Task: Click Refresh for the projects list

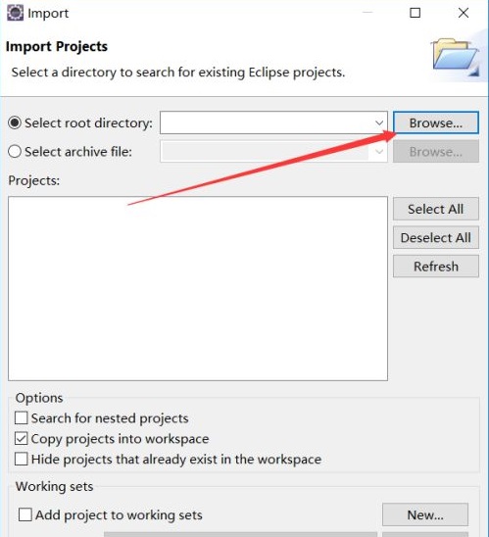Action: tap(435, 267)
